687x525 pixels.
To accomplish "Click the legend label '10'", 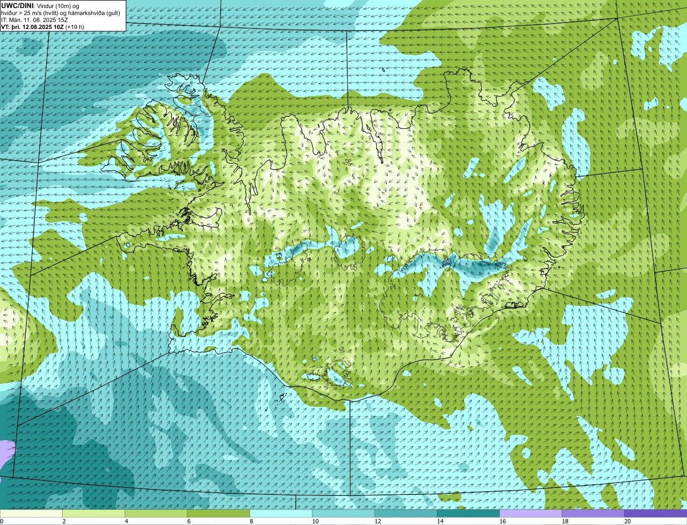I will click(315, 521).
